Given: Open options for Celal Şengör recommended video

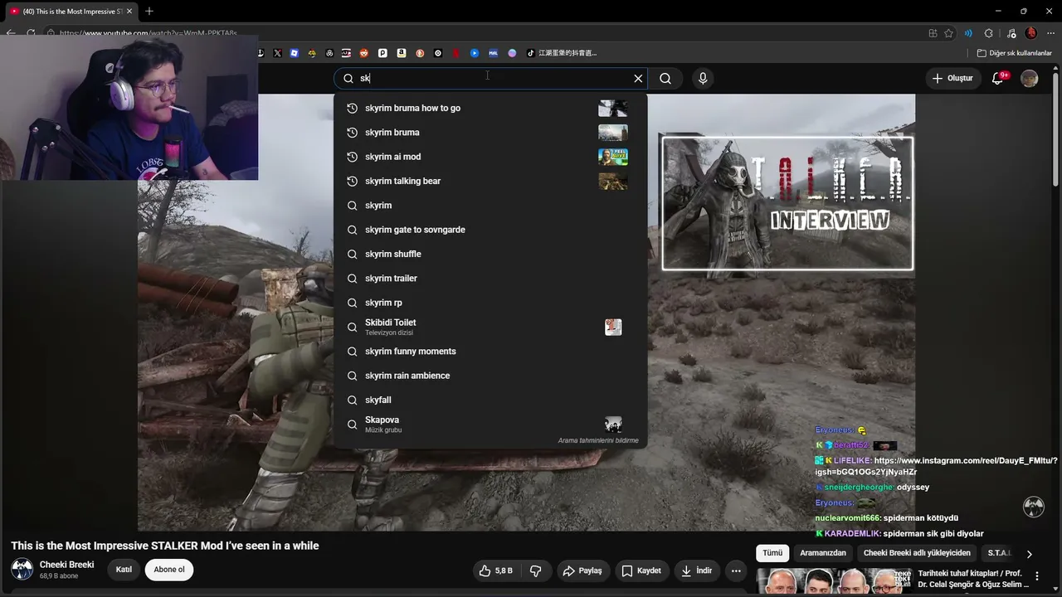Looking at the screenshot, I should 1037,576.
